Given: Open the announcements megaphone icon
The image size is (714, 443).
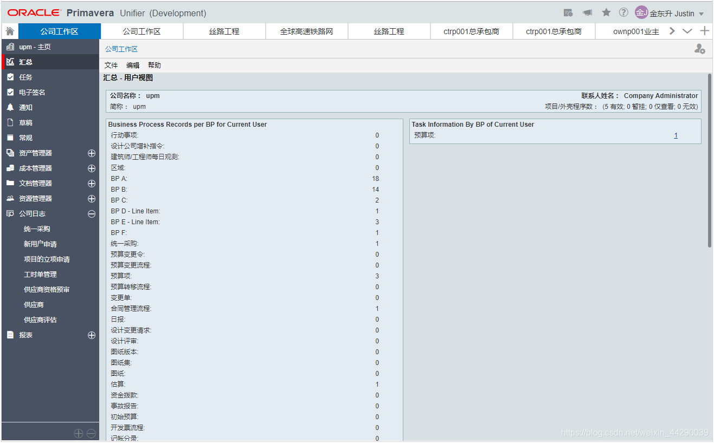Looking at the screenshot, I should 587,12.
